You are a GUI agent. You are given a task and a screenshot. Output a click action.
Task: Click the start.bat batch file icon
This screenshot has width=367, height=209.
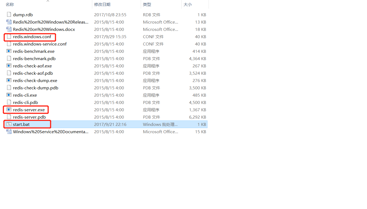pyautogui.click(x=9, y=124)
